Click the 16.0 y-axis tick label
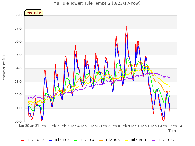Viewport: 195px width, 146px height. 18,42
